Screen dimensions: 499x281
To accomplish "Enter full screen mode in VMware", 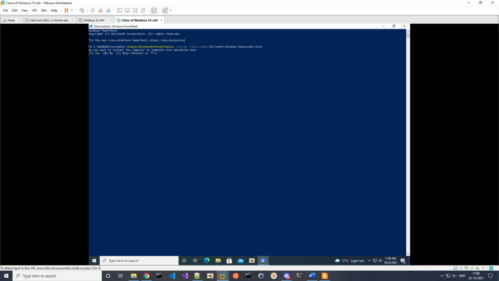I will pyautogui.click(x=135, y=11).
